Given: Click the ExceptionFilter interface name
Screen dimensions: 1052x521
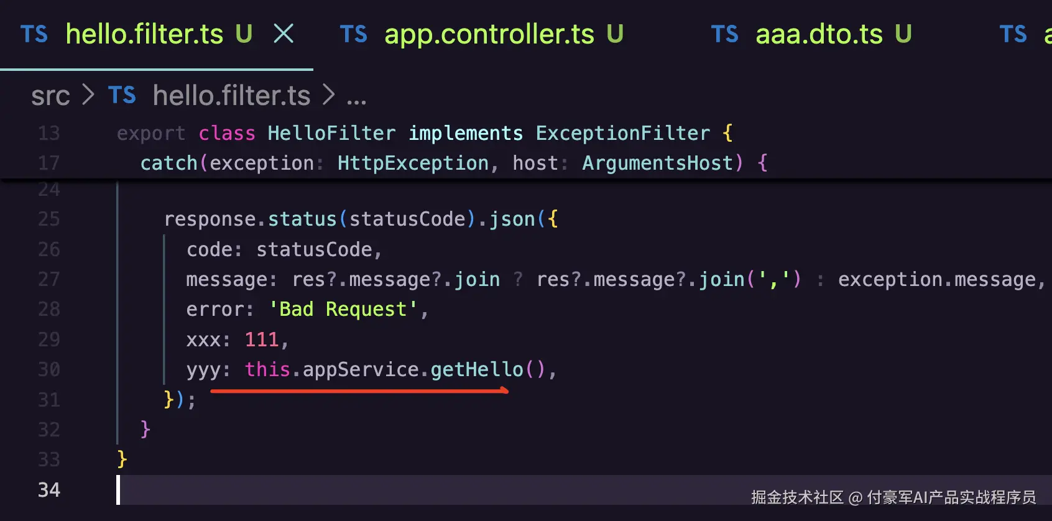Looking at the screenshot, I should click(x=623, y=133).
